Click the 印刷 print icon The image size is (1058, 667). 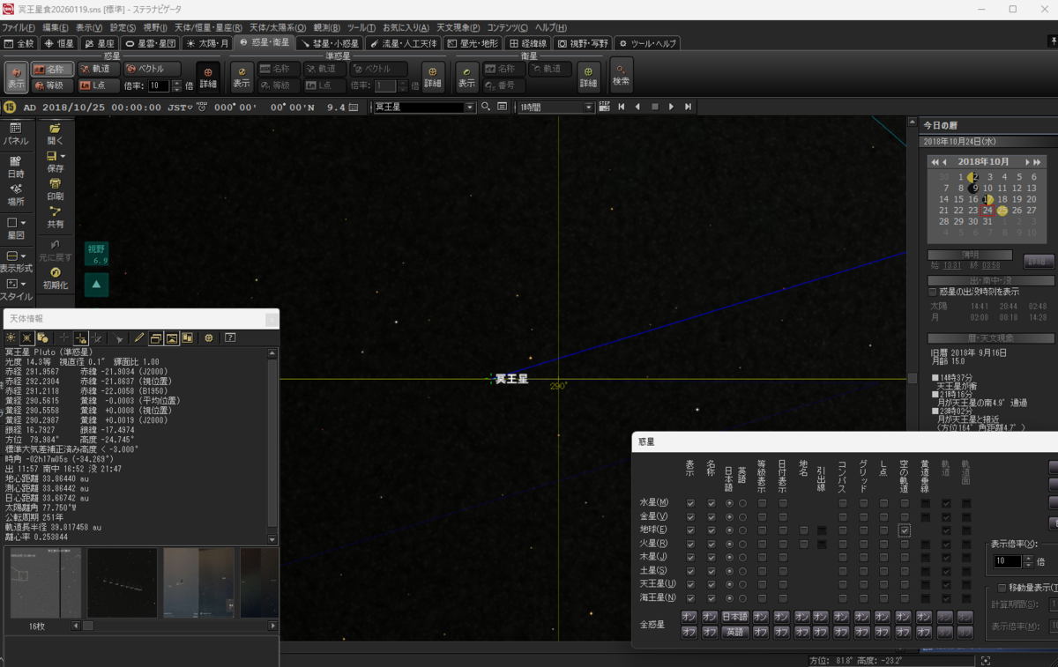tap(56, 189)
